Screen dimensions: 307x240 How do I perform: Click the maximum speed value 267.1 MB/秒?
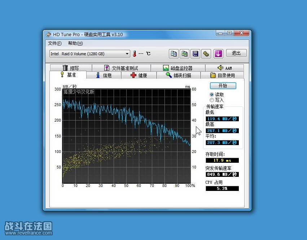point(222,131)
